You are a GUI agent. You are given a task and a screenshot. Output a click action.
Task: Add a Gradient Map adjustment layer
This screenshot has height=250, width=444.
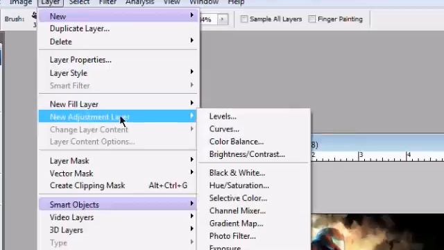(x=254, y=224)
